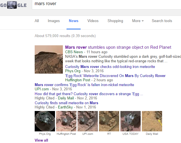Click the RT image thumbnail
The width and height of the screenshot is (181, 143).
109,121
